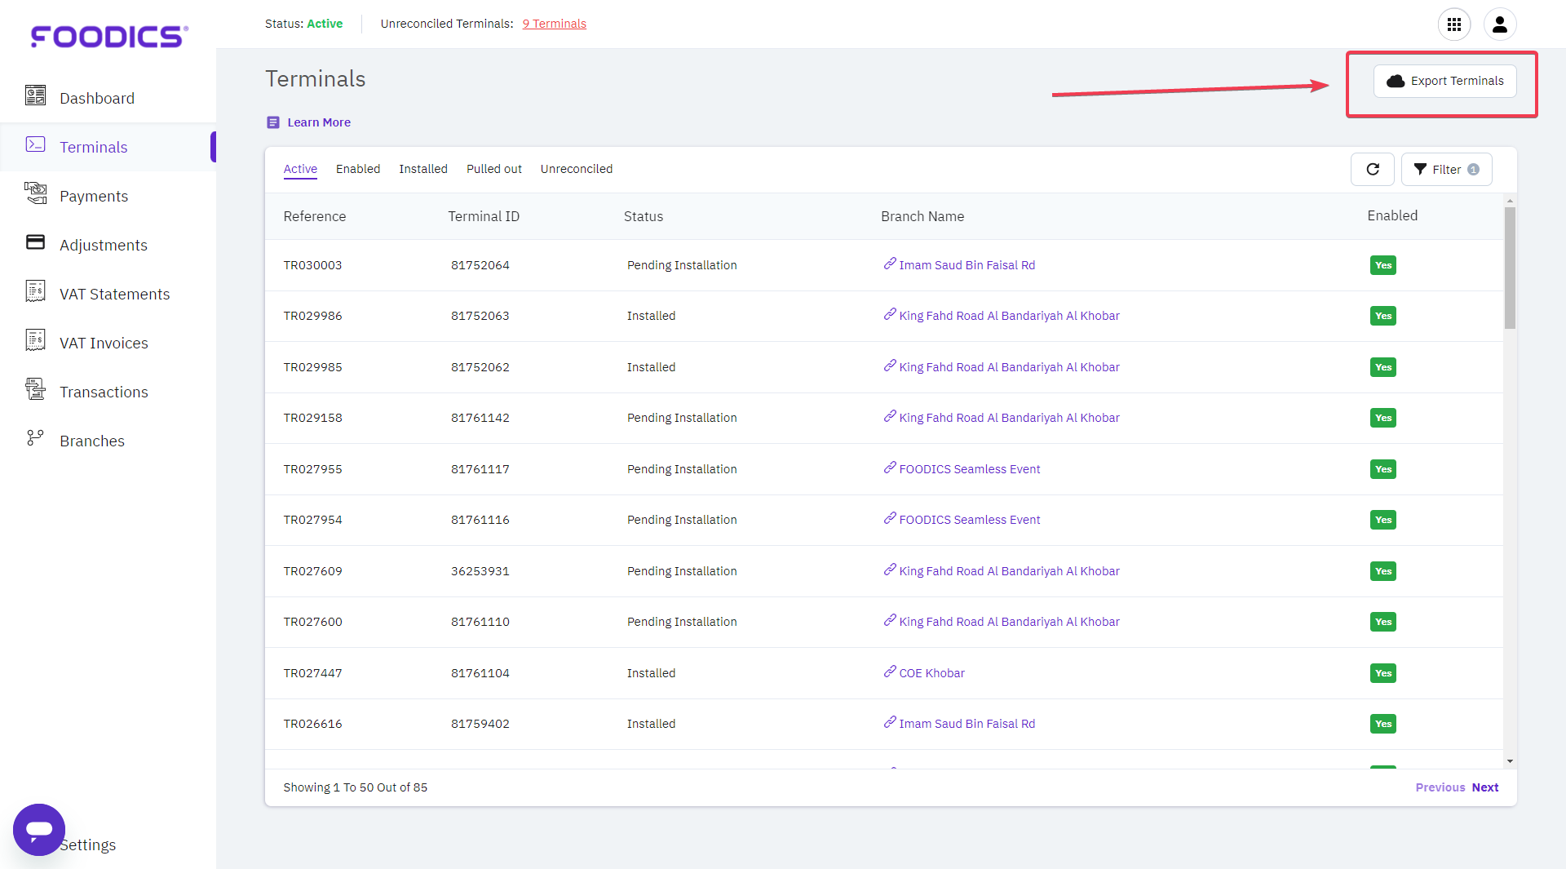Open the chat support bubble
The image size is (1566, 869).
tap(39, 830)
